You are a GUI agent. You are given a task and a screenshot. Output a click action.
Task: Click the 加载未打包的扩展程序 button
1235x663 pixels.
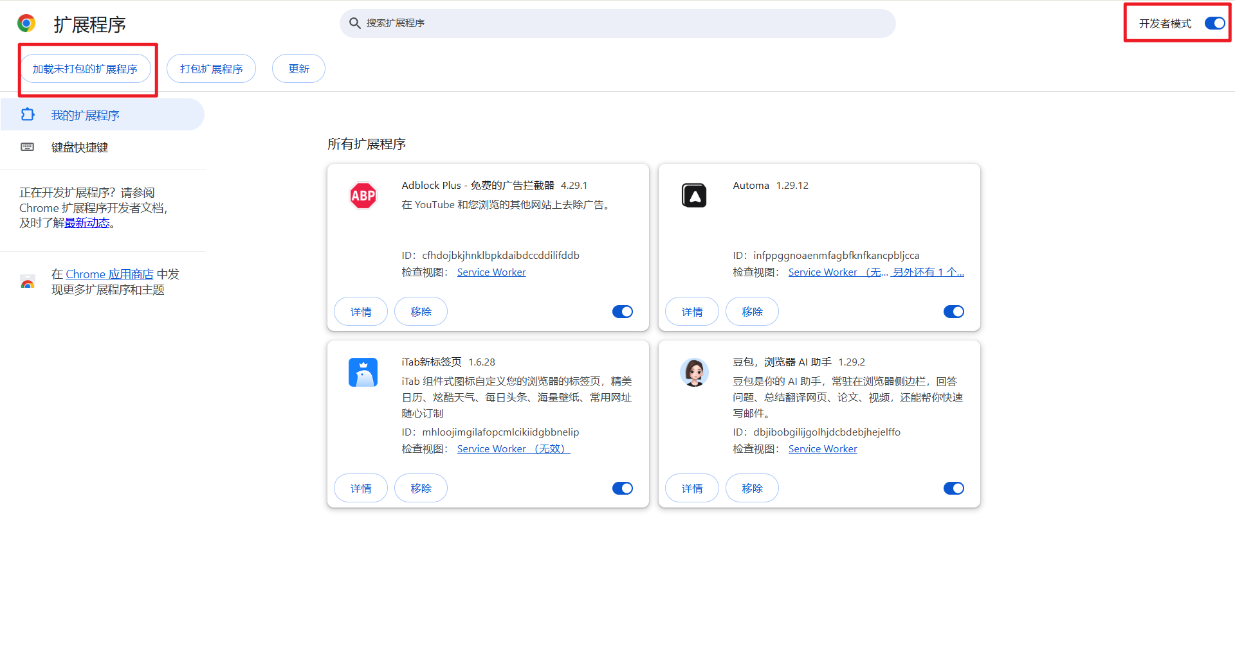click(x=86, y=69)
